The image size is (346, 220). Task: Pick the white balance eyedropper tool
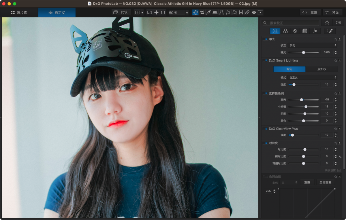point(208,12)
